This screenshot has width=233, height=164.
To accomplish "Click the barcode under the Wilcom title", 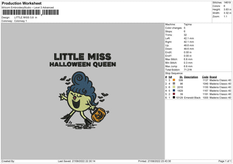I will [30, 12].
